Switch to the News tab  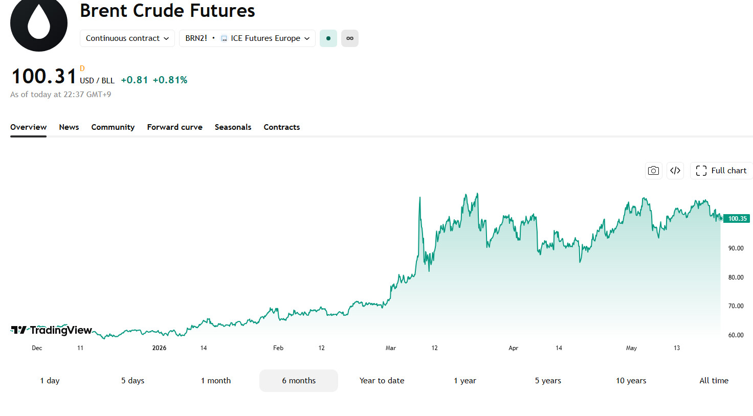(x=69, y=127)
